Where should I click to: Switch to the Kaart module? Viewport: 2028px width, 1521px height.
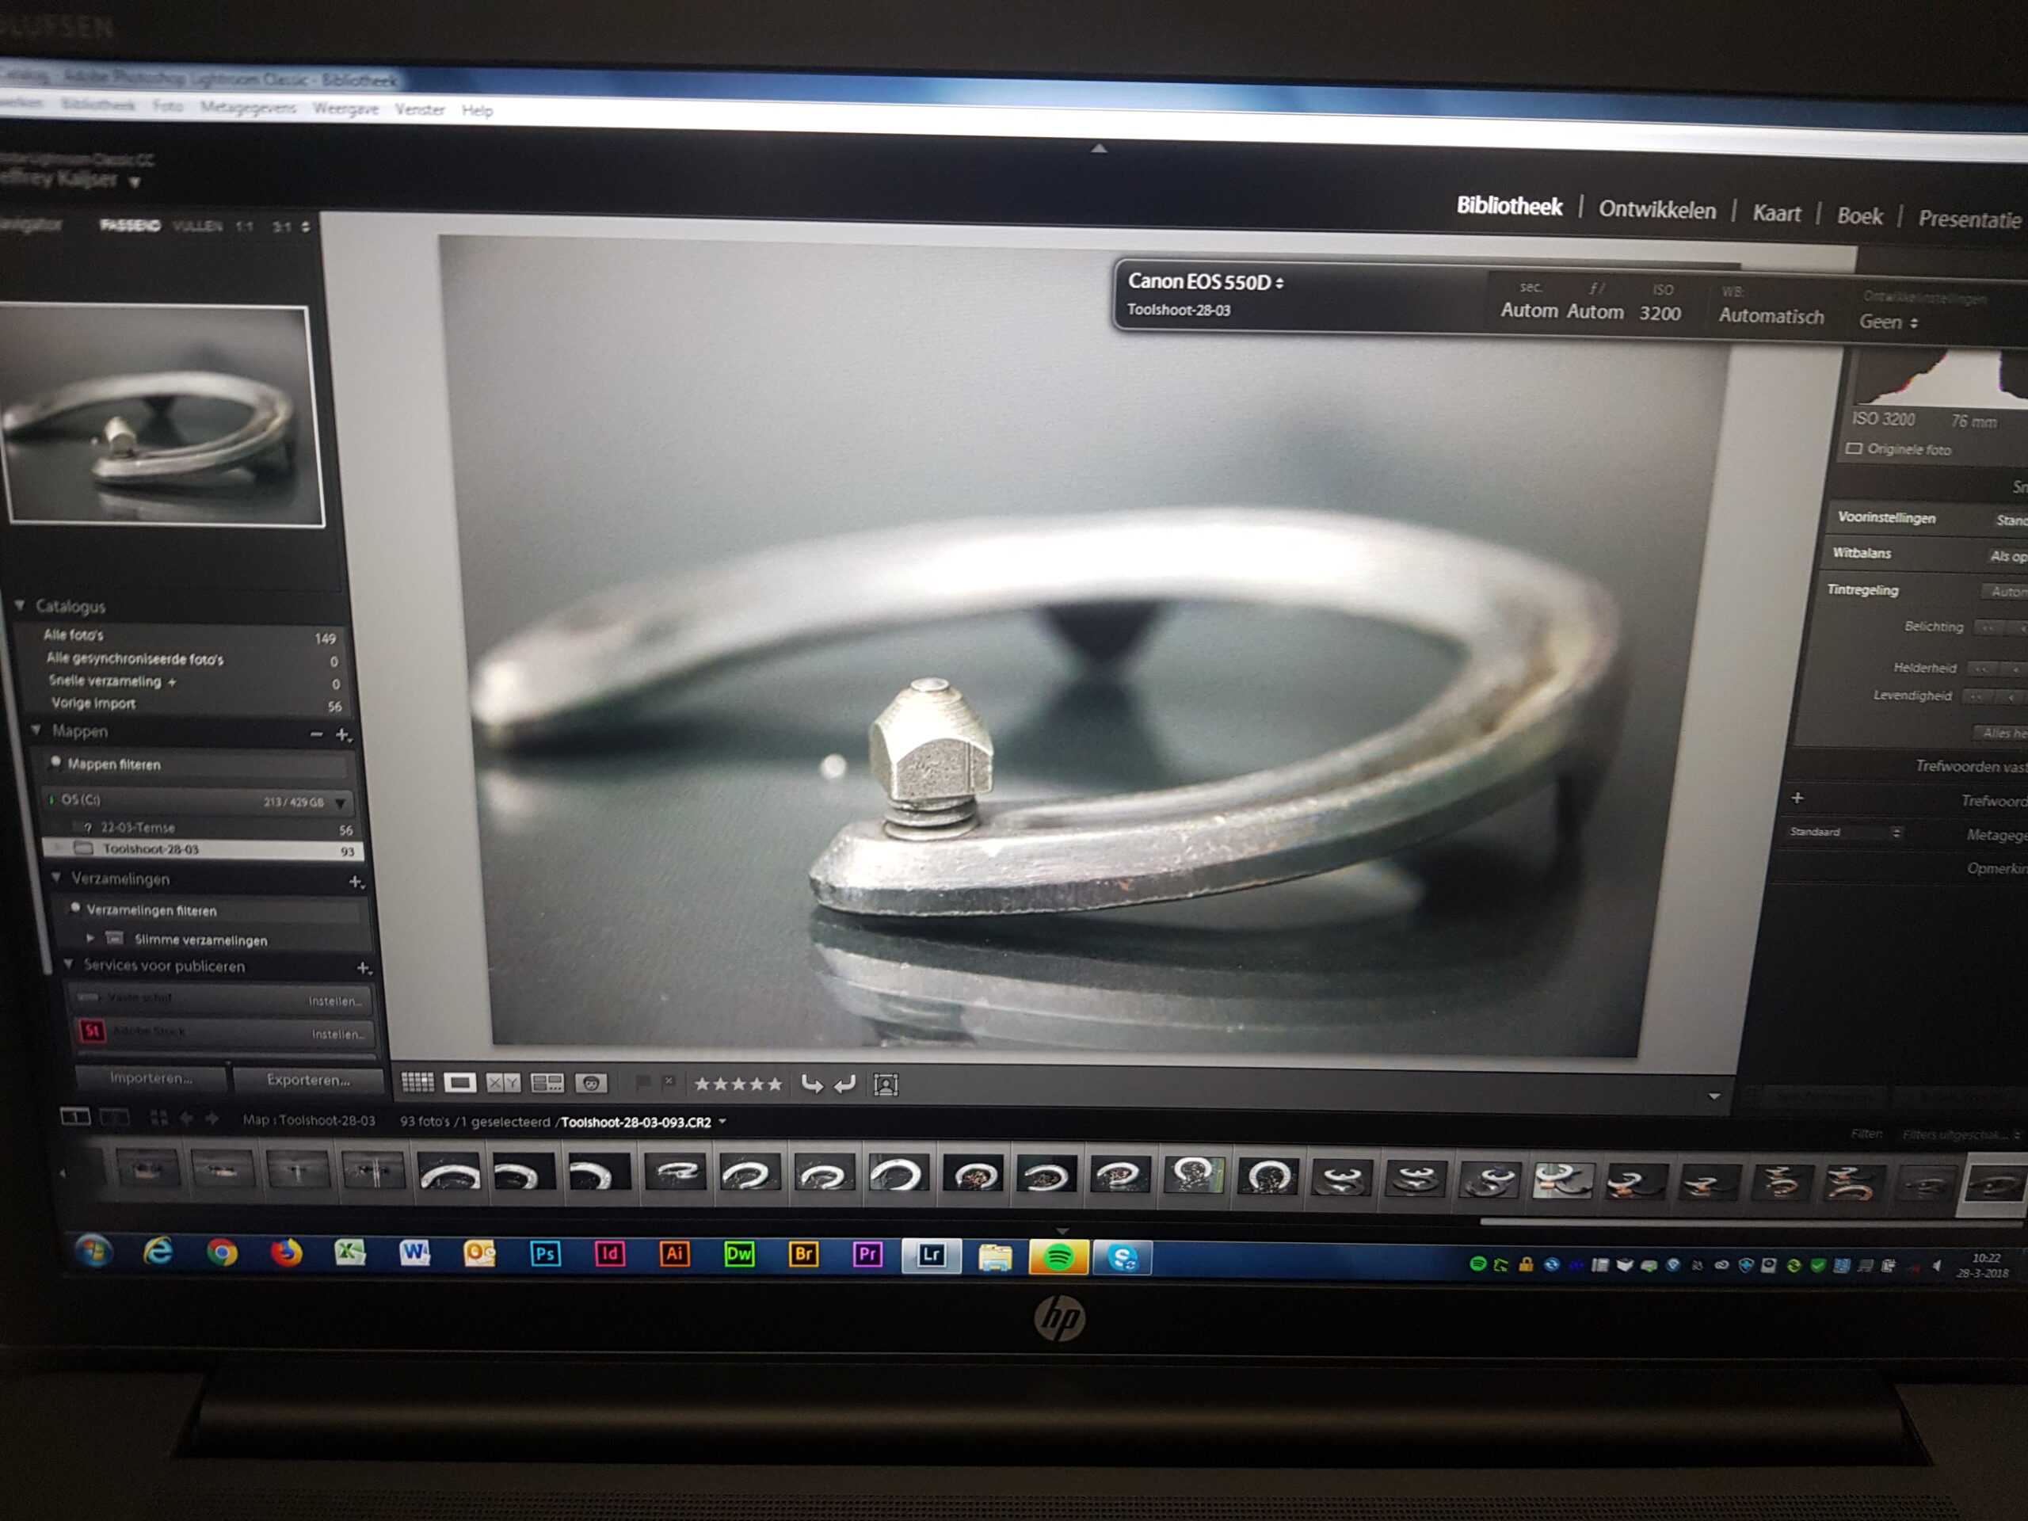coord(1777,214)
